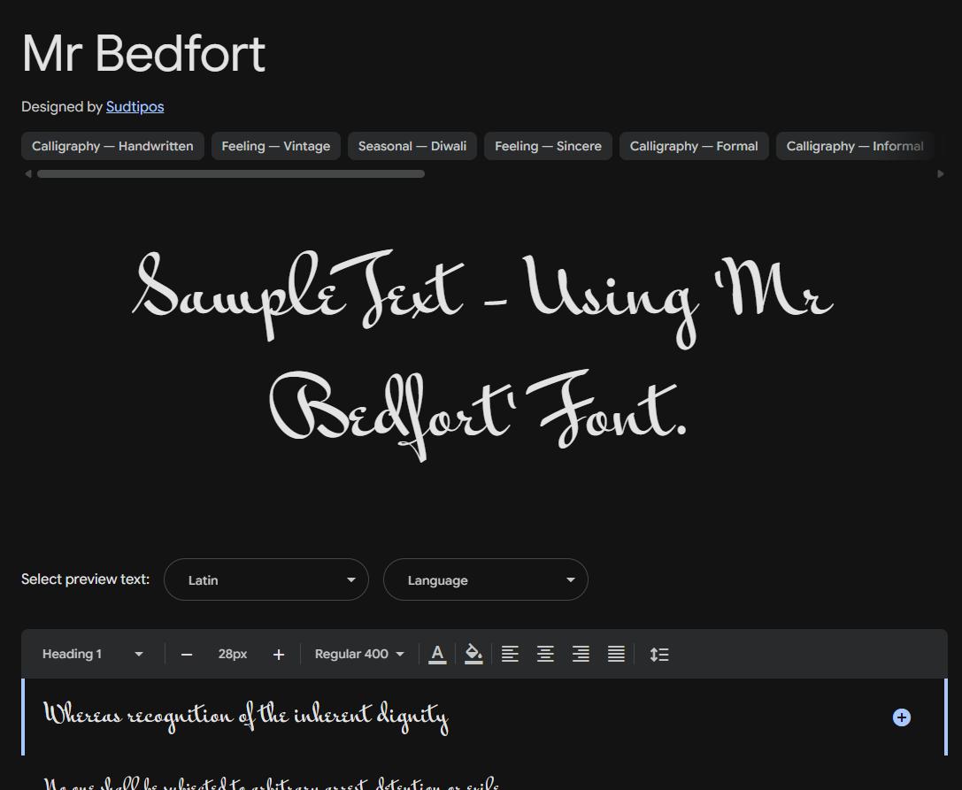Click the blue plus button beside heading
962x790 pixels.
click(901, 717)
